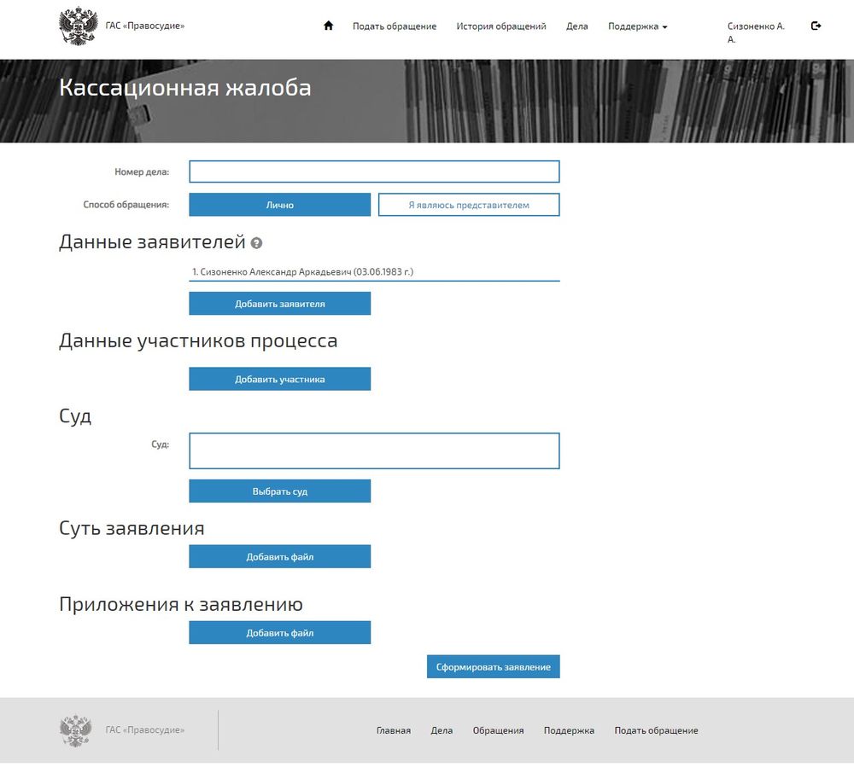The image size is (854, 767).
Task: Add file under Суть заявления section
Action: click(279, 556)
